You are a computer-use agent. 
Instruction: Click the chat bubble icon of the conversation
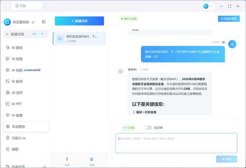pos(60,39)
